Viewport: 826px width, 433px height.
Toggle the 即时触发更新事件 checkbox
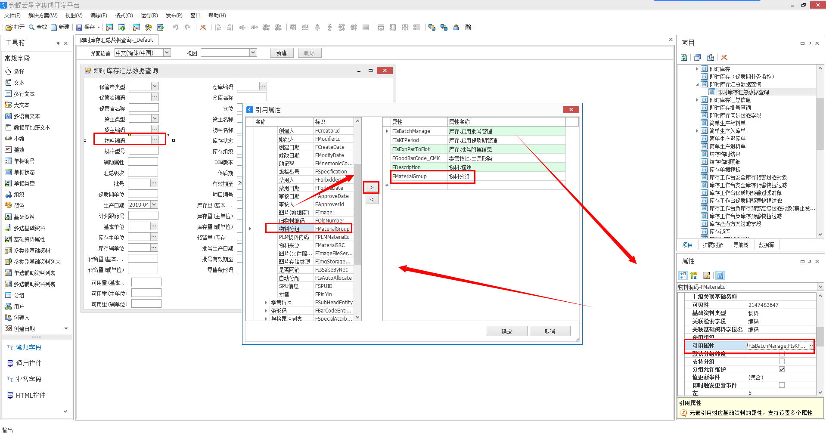[782, 385]
